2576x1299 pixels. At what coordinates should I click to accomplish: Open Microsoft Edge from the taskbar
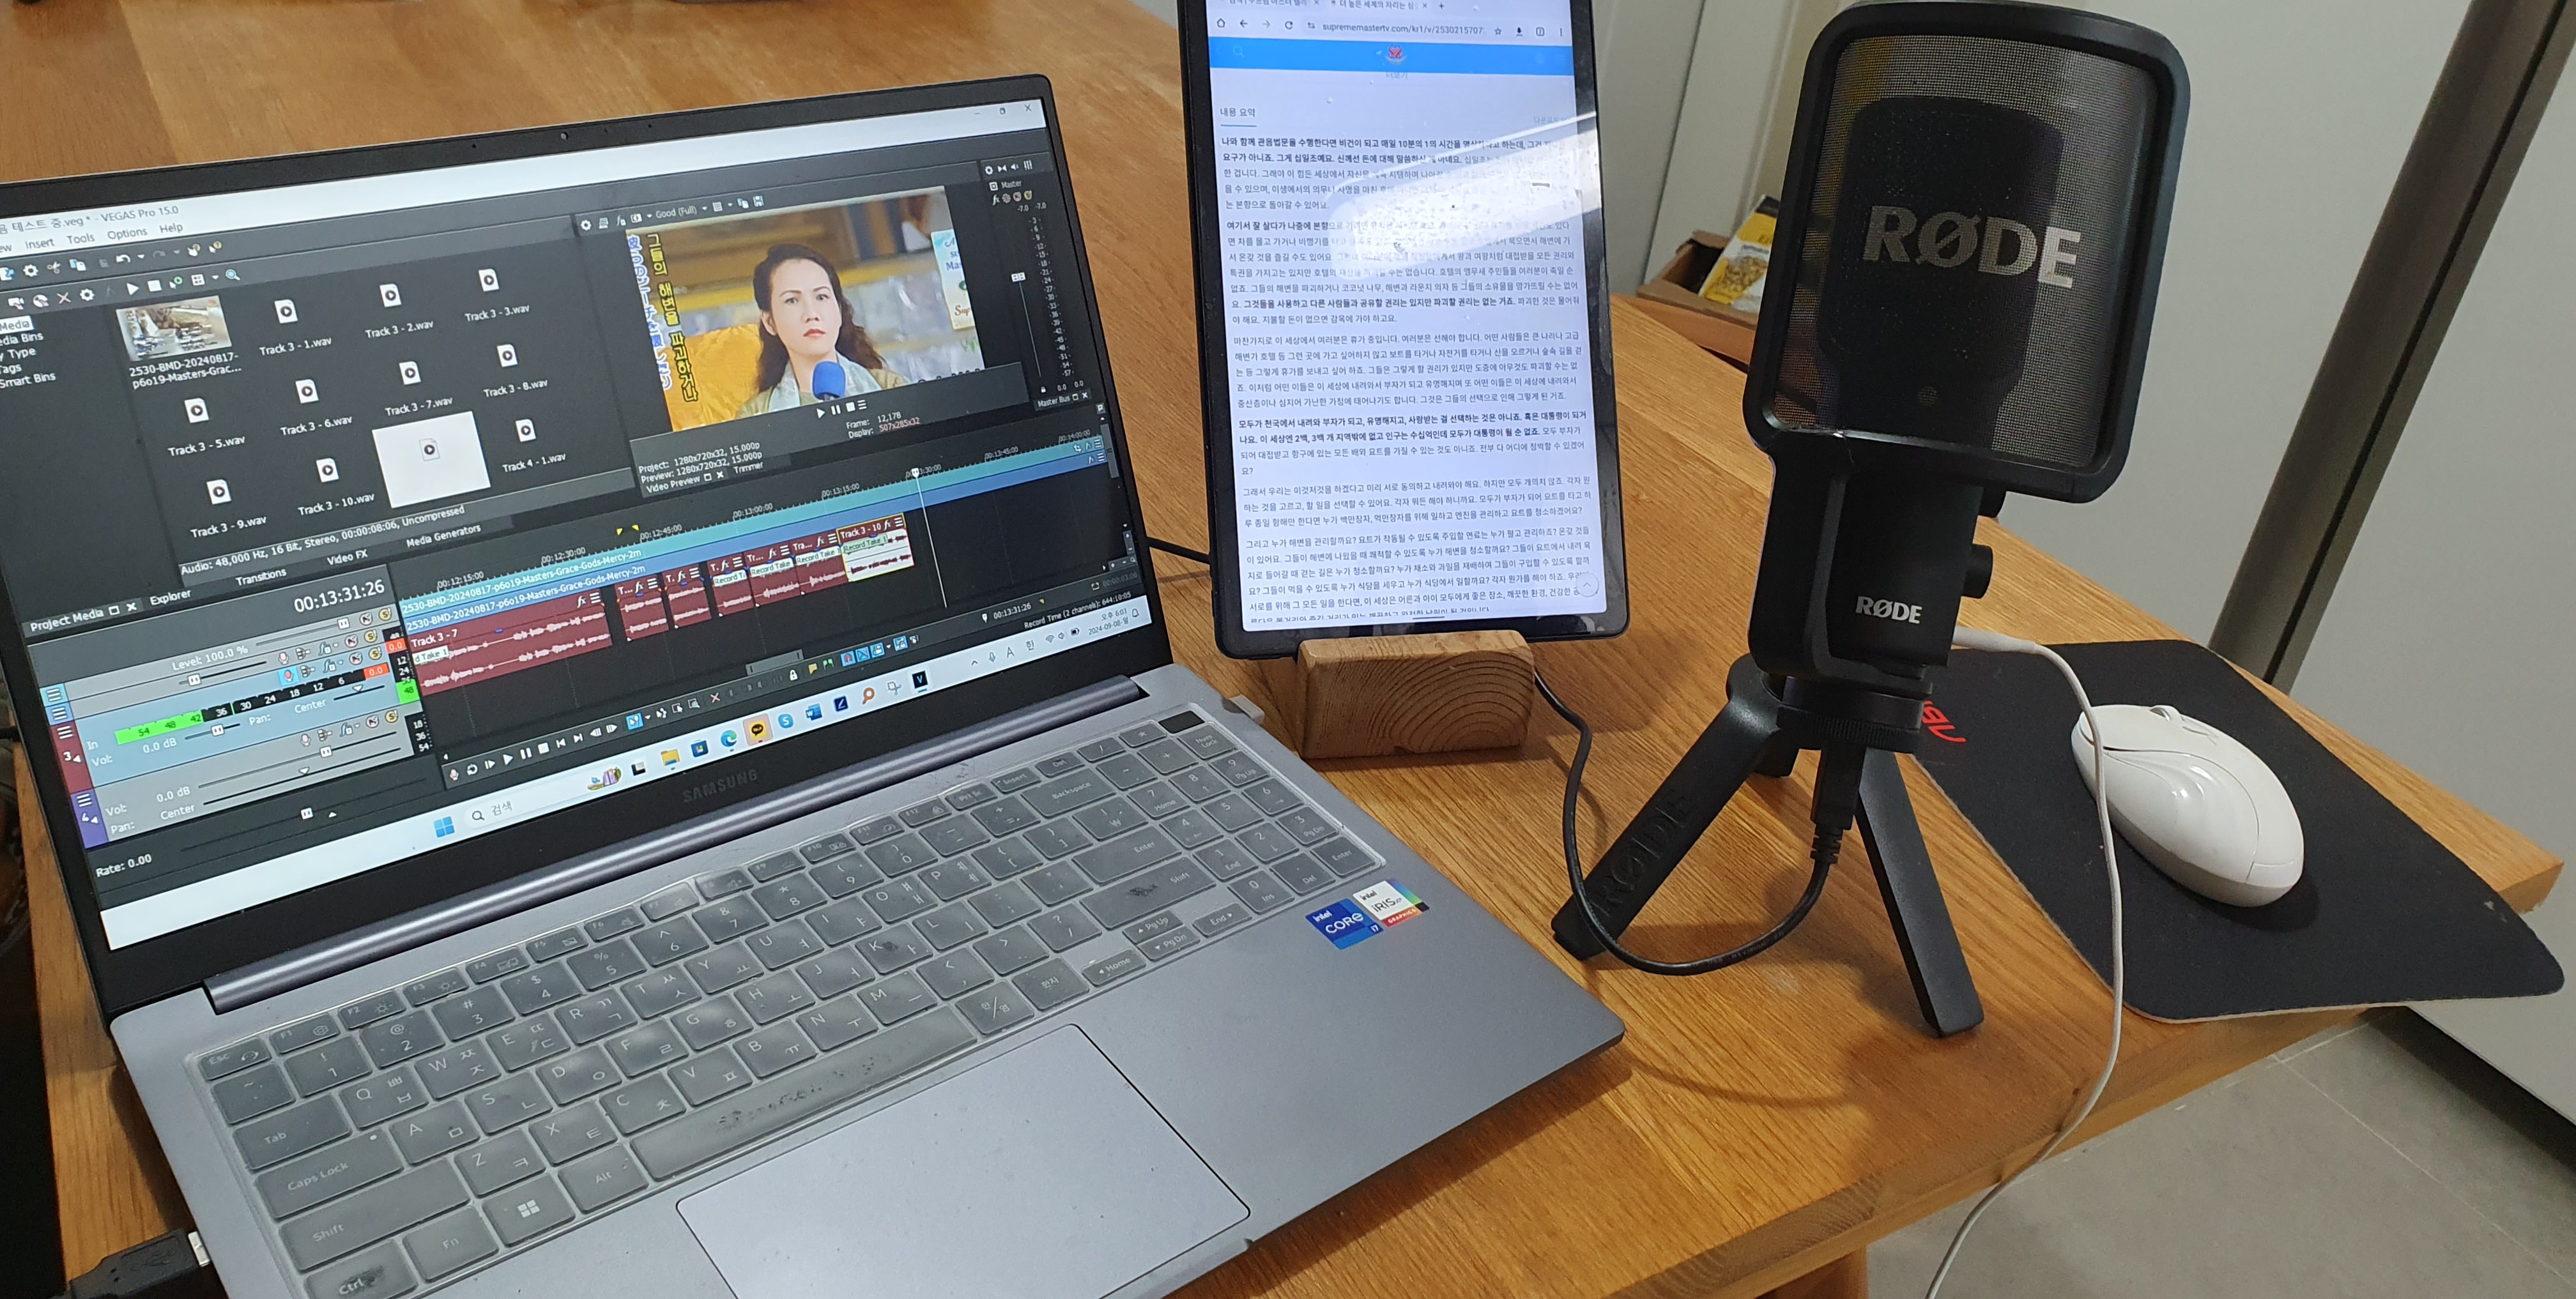(729, 740)
